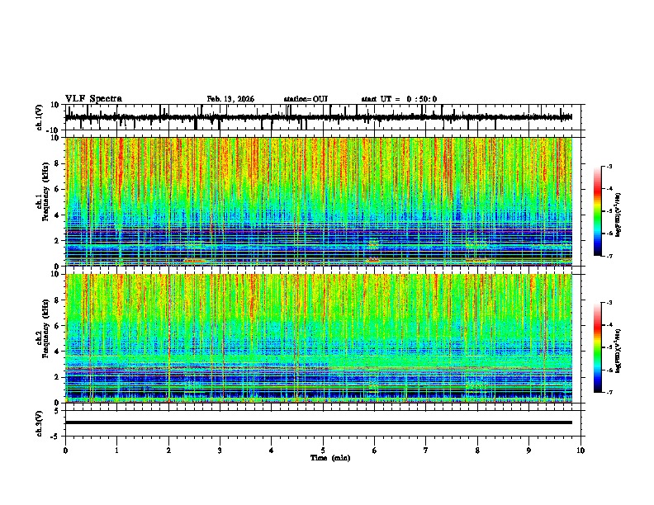Select the date text "Feb. 13, 2026"
Screen dimensions: 654x505
pyautogui.click(x=230, y=99)
